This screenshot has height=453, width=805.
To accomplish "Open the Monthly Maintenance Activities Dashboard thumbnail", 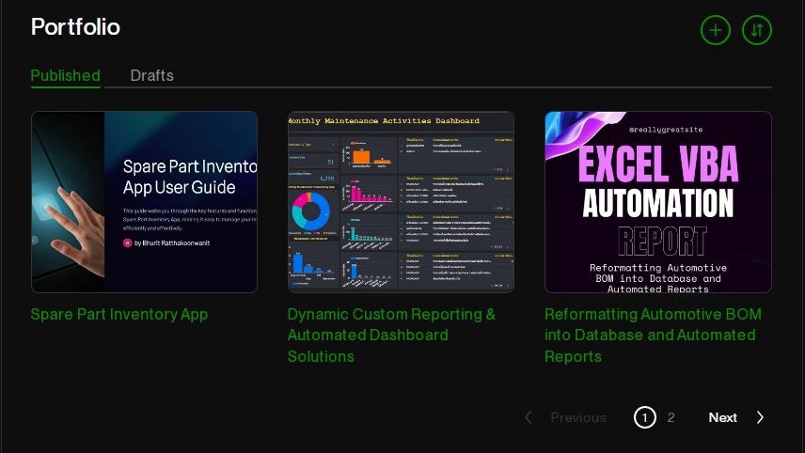I will 401,202.
